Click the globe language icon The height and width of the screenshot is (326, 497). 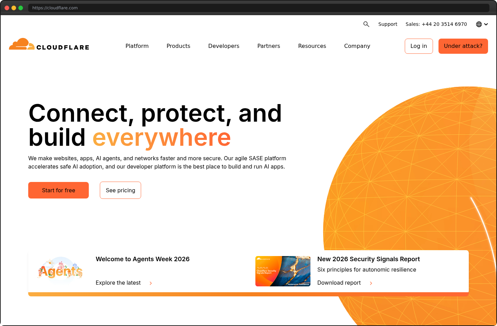tap(478, 24)
